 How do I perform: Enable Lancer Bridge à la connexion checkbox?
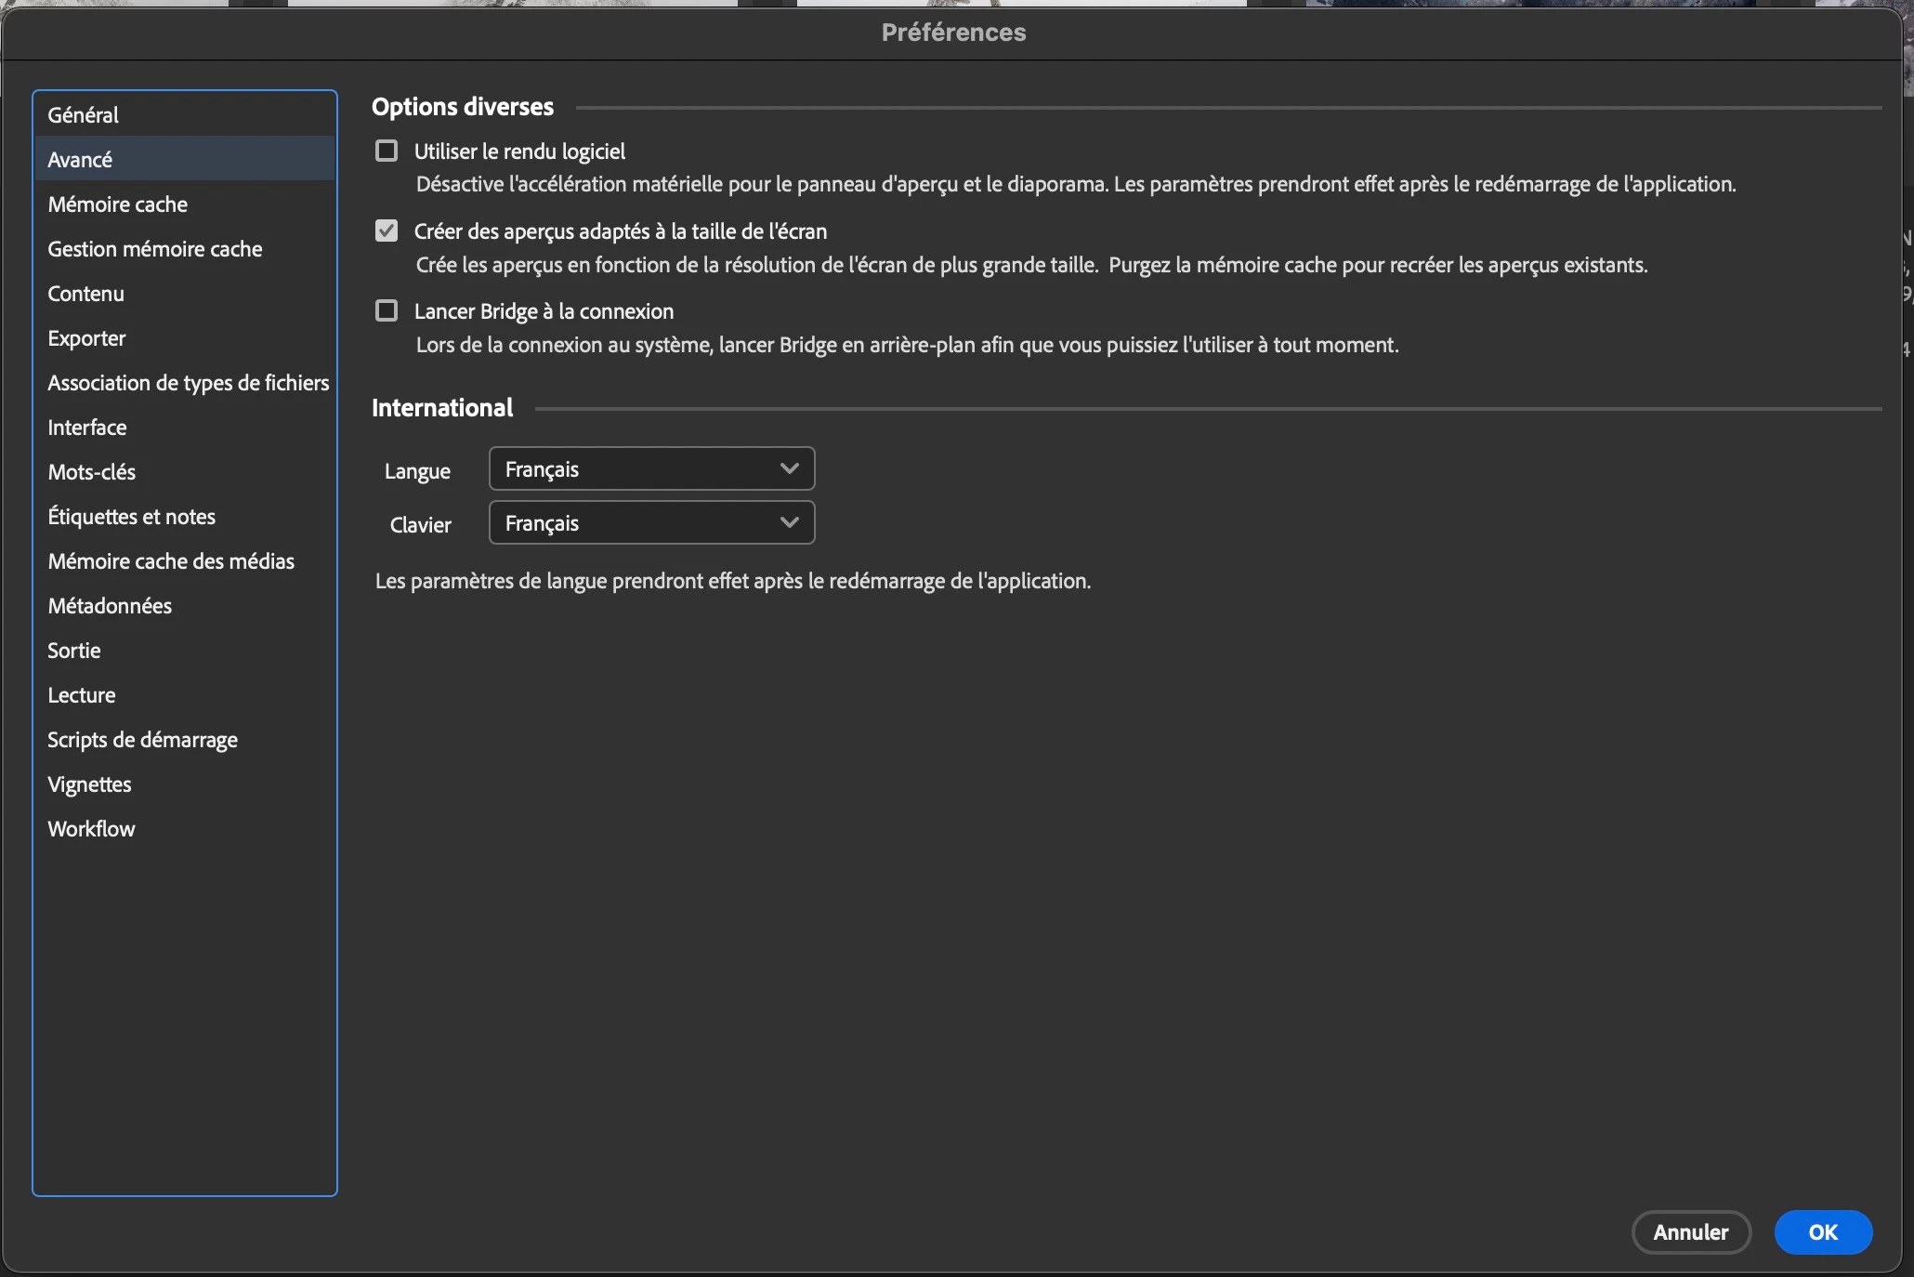387,310
